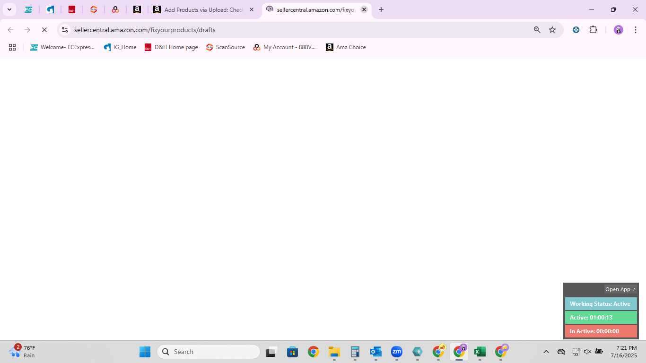Open the display network tray icon

tap(576, 352)
